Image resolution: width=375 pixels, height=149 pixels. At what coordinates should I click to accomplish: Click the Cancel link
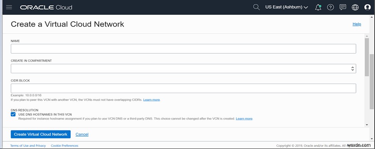click(x=82, y=135)
